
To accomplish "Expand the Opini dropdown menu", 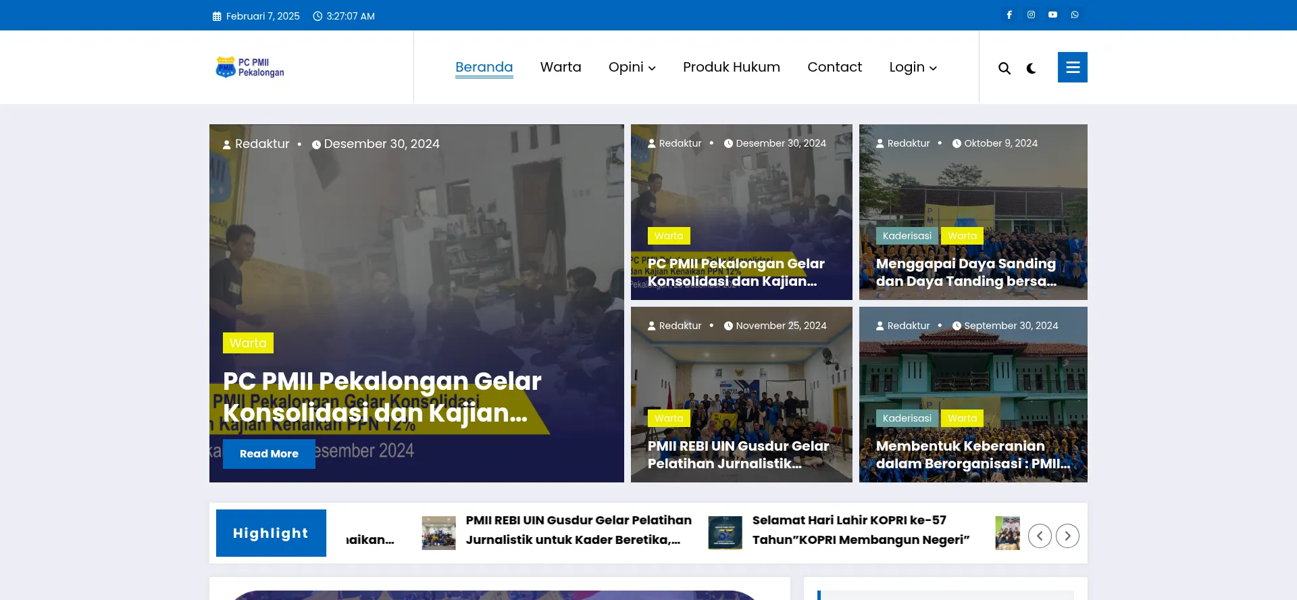I will 632,67.
